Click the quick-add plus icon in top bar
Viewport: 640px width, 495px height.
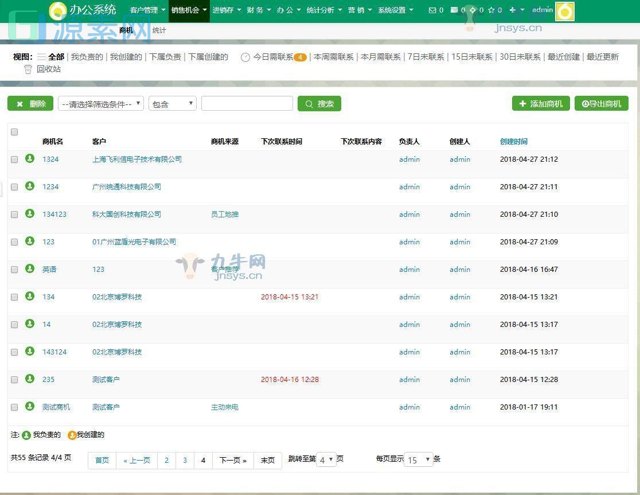(x=512, y=10)
